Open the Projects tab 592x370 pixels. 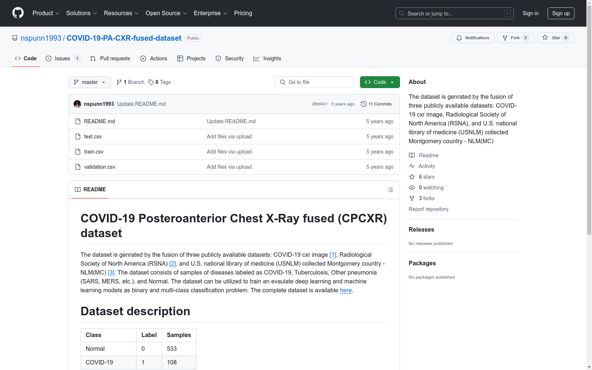(x=191, y=58)
